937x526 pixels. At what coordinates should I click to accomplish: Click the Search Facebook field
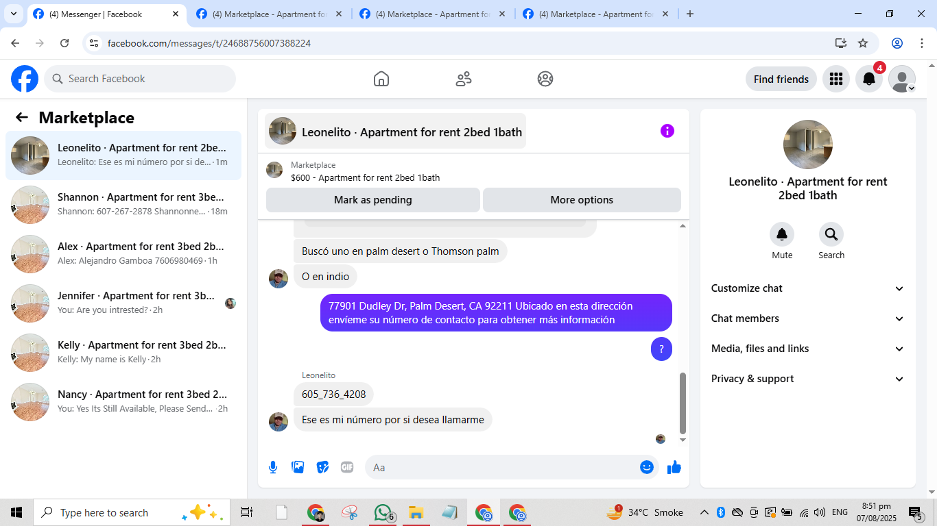click(140, 79)
